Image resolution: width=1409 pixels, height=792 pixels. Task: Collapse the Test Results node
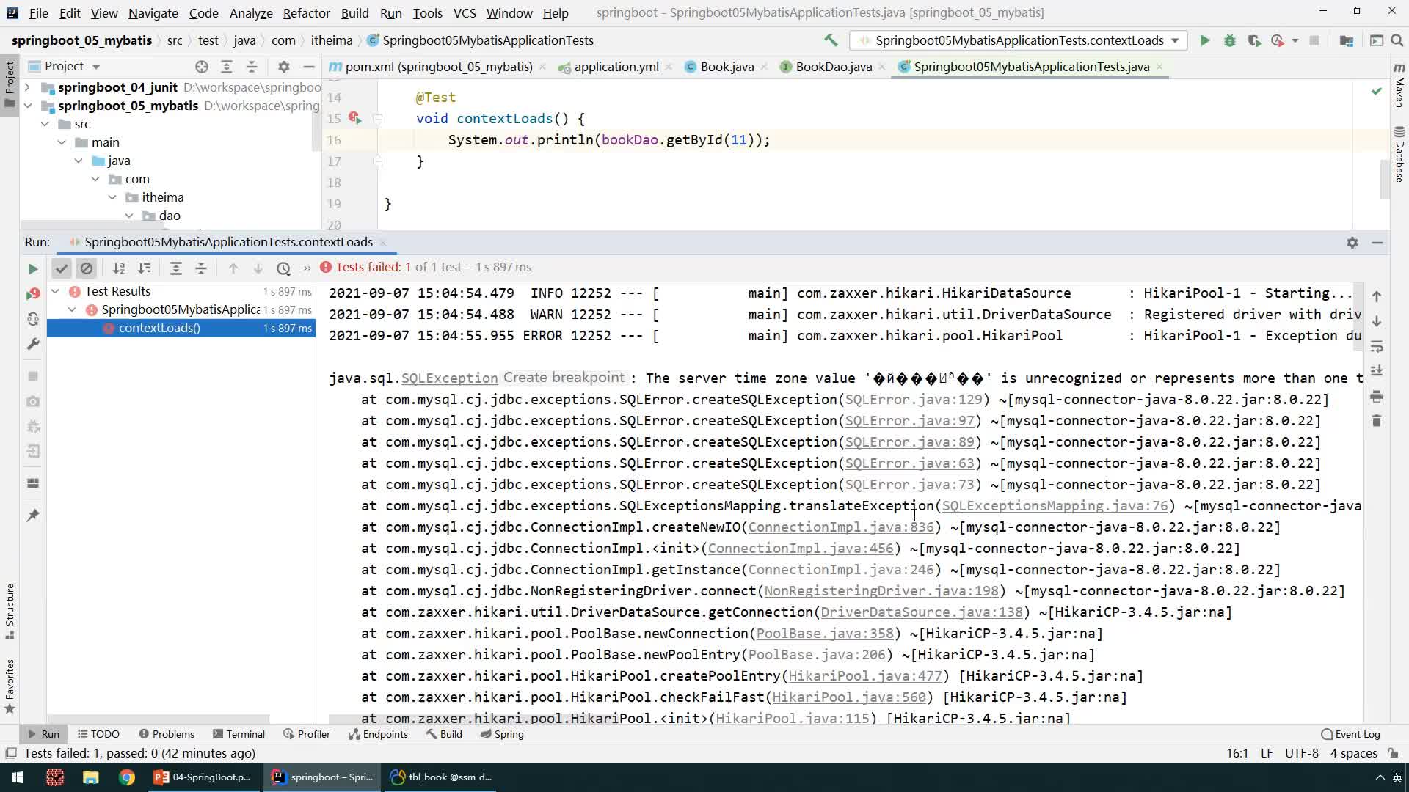coord(55,291)
